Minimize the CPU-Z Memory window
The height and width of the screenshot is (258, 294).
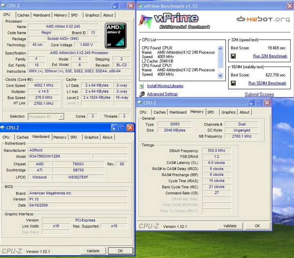tap(252, 103)
